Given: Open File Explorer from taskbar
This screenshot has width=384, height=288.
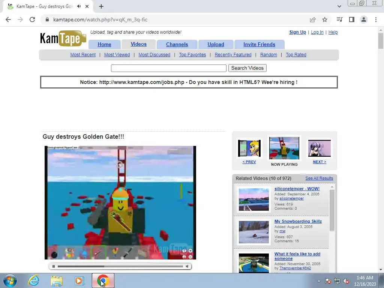Looking at the screenshot, I should click(57, 280).
